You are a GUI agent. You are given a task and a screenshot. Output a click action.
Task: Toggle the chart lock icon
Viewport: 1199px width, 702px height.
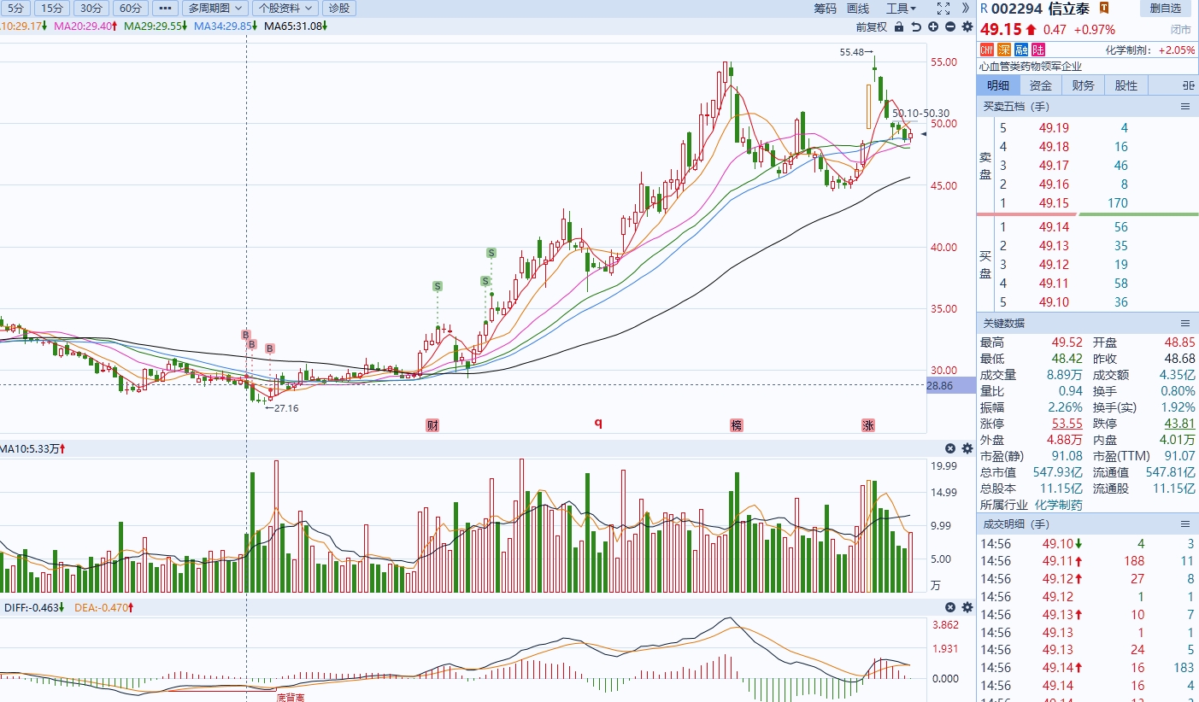pos(899,26)
